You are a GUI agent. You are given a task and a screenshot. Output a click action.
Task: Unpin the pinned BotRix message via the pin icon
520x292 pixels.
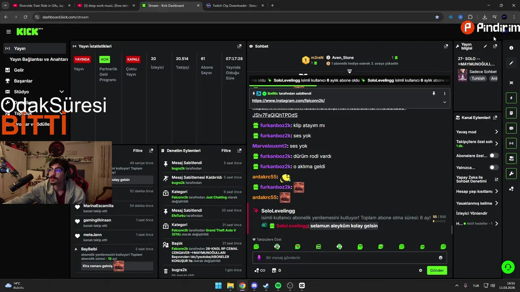click(434, 93)
